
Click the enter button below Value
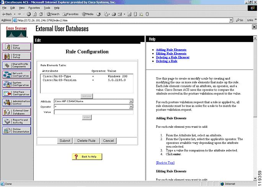[x=87, y=117]
